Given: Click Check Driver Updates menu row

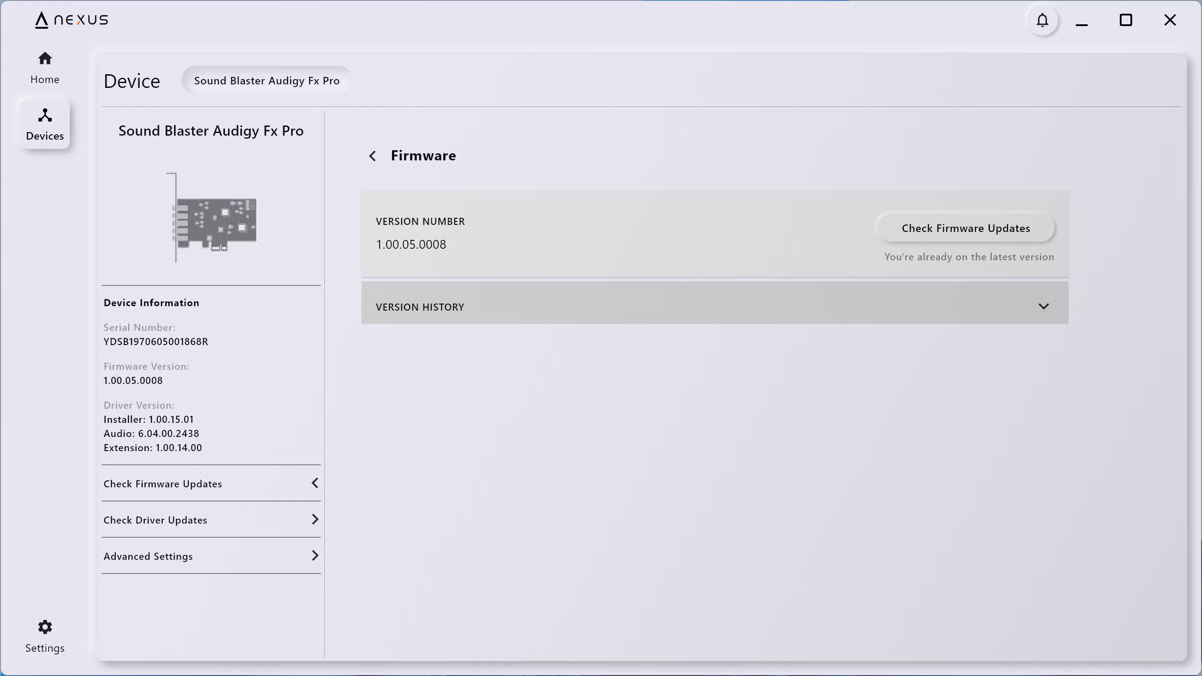Looking at the screenshot, I should tap(155, 520).
